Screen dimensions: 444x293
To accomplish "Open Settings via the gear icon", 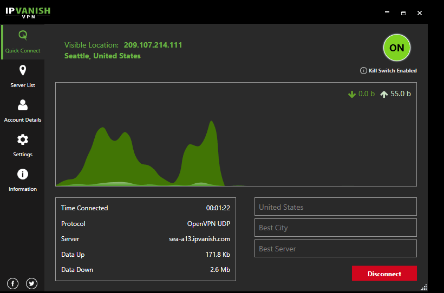I will coord(23,139).
